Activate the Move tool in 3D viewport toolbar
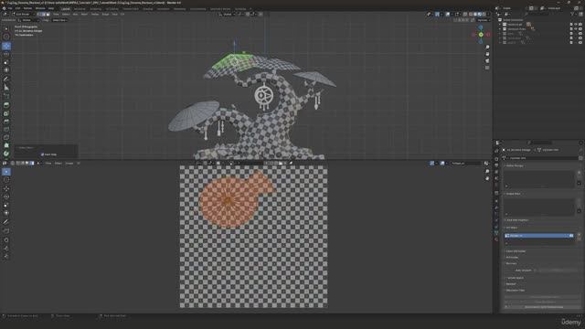The image size is (585, 329). click(6, 46)
